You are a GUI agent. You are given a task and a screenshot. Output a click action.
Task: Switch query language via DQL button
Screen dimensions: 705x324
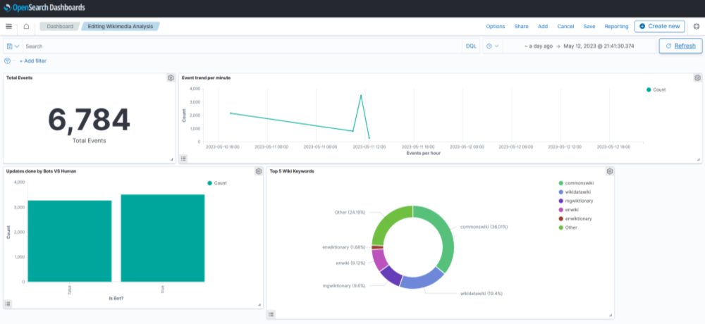coord(471,46)
